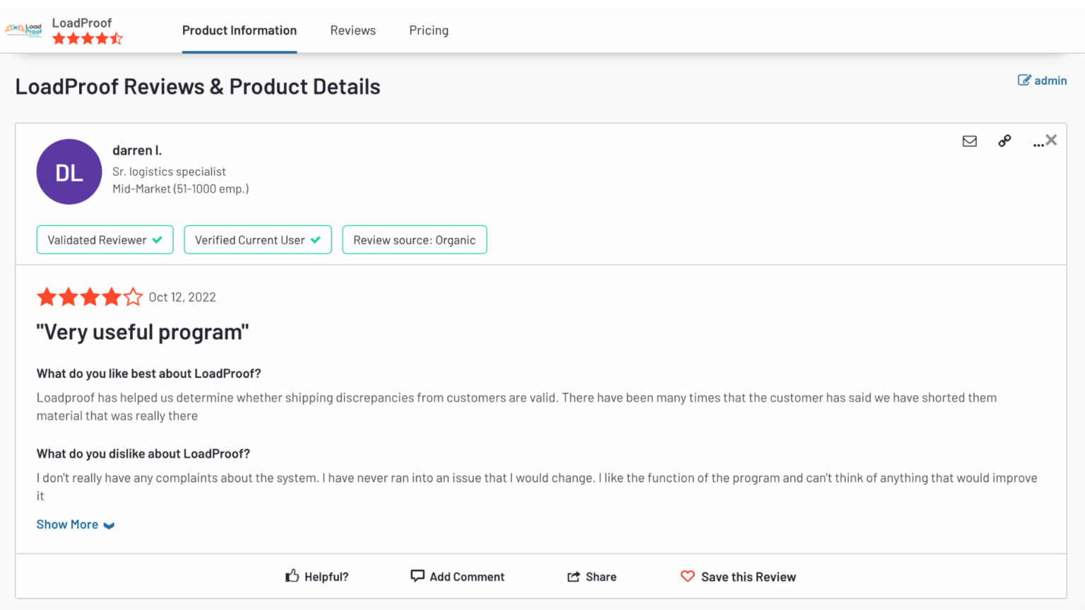Open the Pricing tab
The image size is (1085, 610).
(x=429, y=30)
